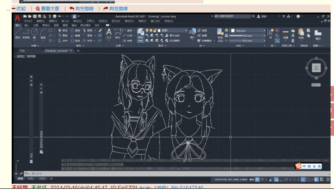Viewport: 334px width, 190px height.
Task: Click the ViewCube 上 top face
Action: tap(316, 68)
